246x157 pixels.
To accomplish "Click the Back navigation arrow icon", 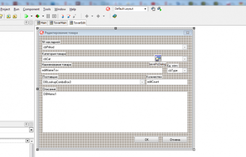I will [x=87, y=16].
